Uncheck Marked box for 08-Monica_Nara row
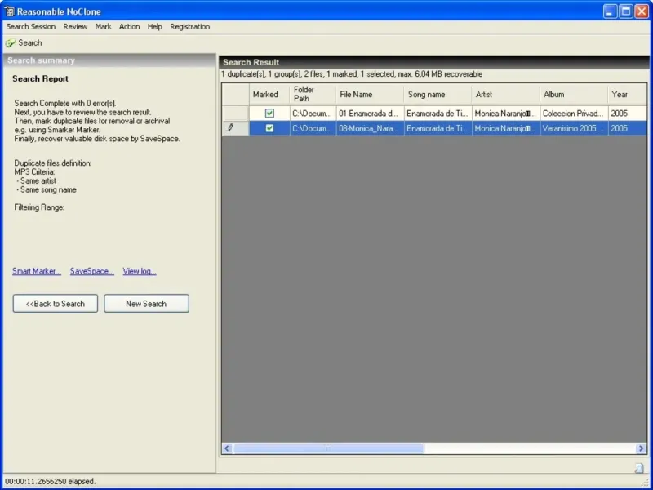653x490 pixels. click(x=269, y=128)
